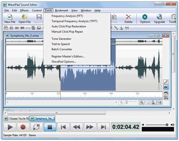Click the Stereo status text
Screen dimensions: 179x141
pyautogui.click(x=32, y=135)
